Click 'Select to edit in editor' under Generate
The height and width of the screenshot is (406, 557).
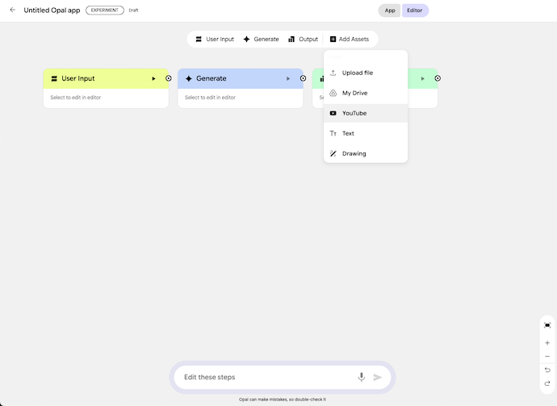pyautogui.click(x=210, y=98)
